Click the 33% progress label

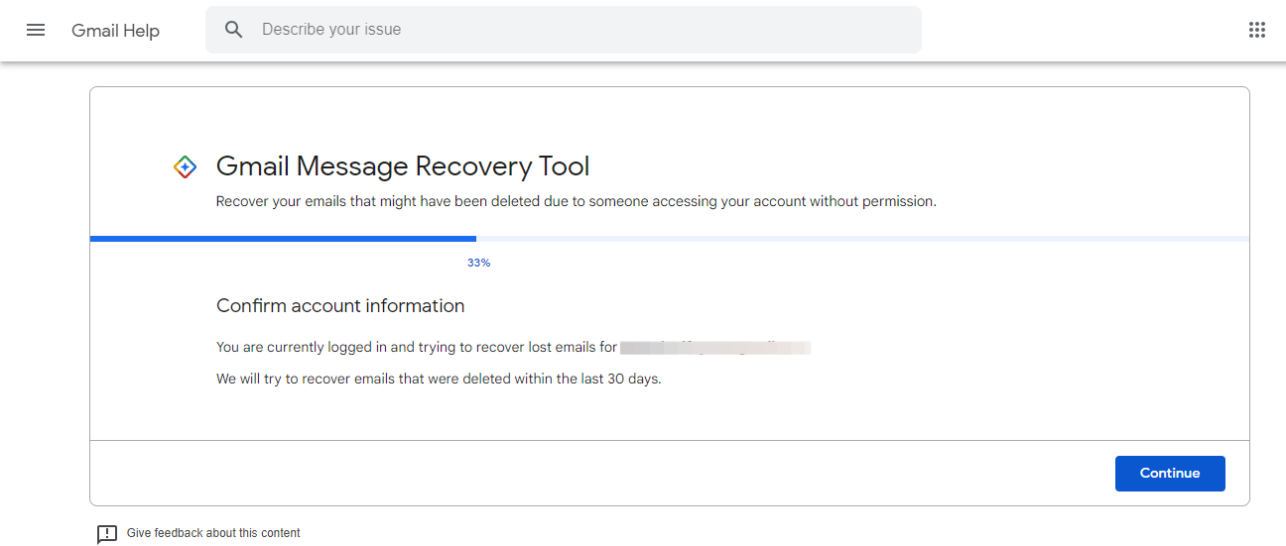coord(478,263)
